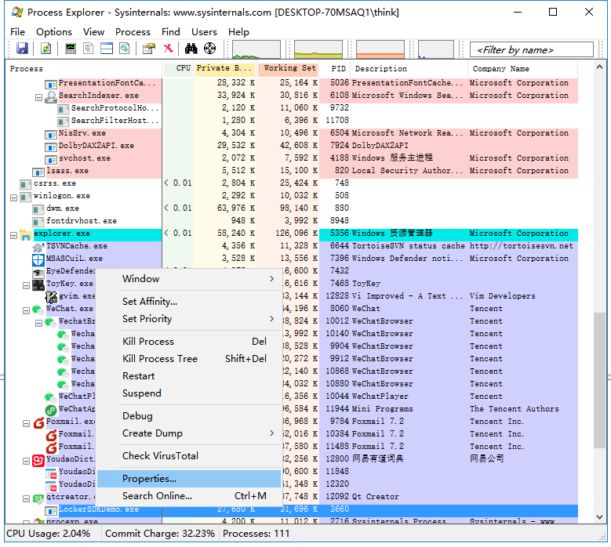The height and width of the screenshot is (547, 611).
Task: Open the Users menu in menu bar
Action: (x=204, y=32)
